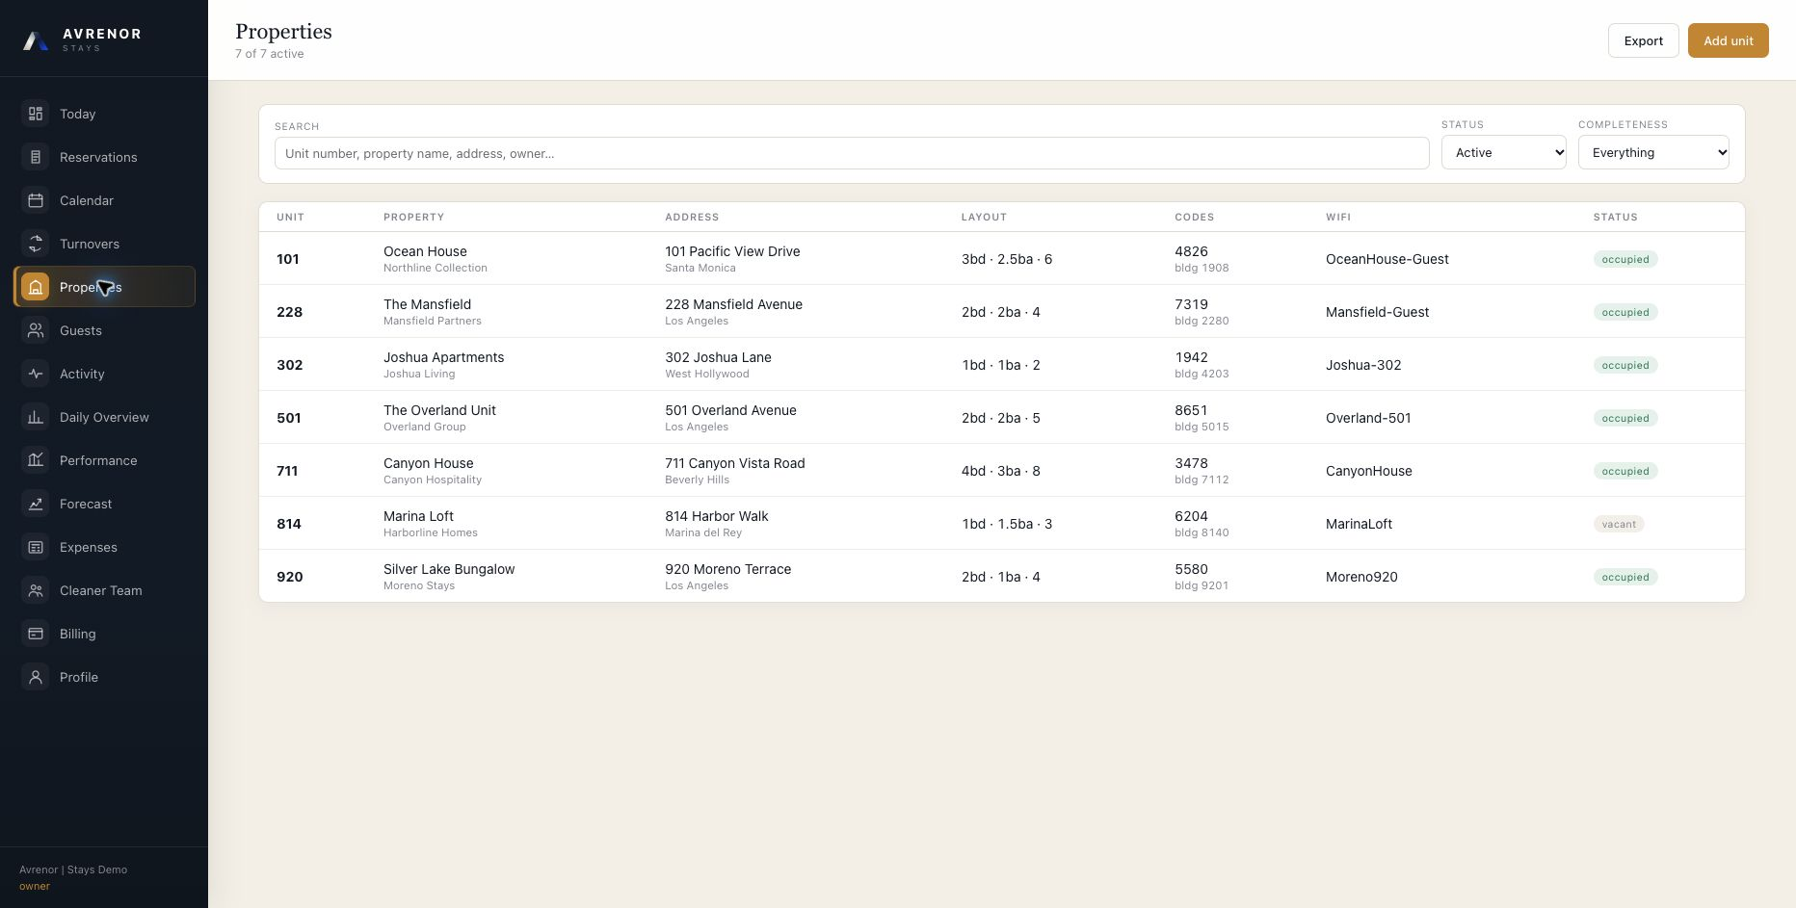Click the Forecast trend icon

pyautogui.click(x=36, y=504)
